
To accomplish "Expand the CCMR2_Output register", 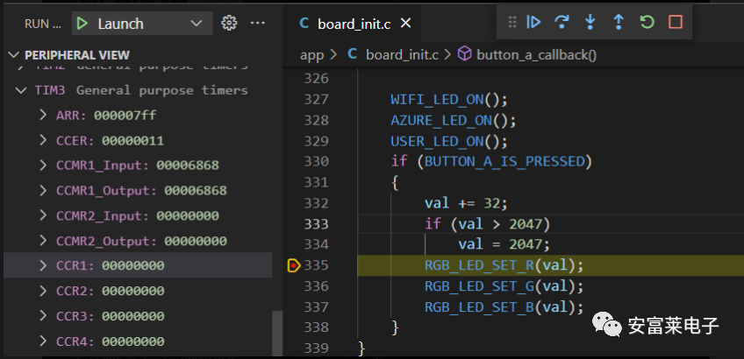I will coord(43,241).
